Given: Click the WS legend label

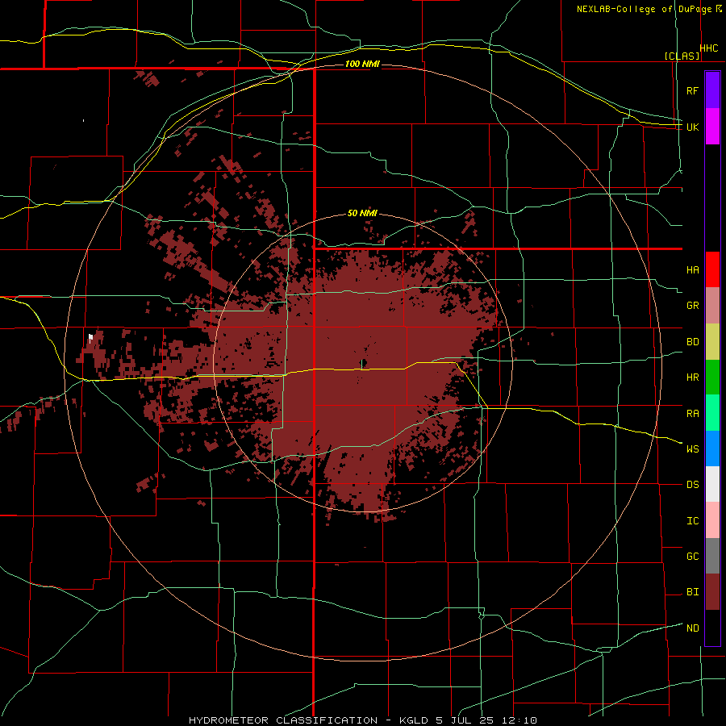Looking at the screenshot, I should pos(692,449).
